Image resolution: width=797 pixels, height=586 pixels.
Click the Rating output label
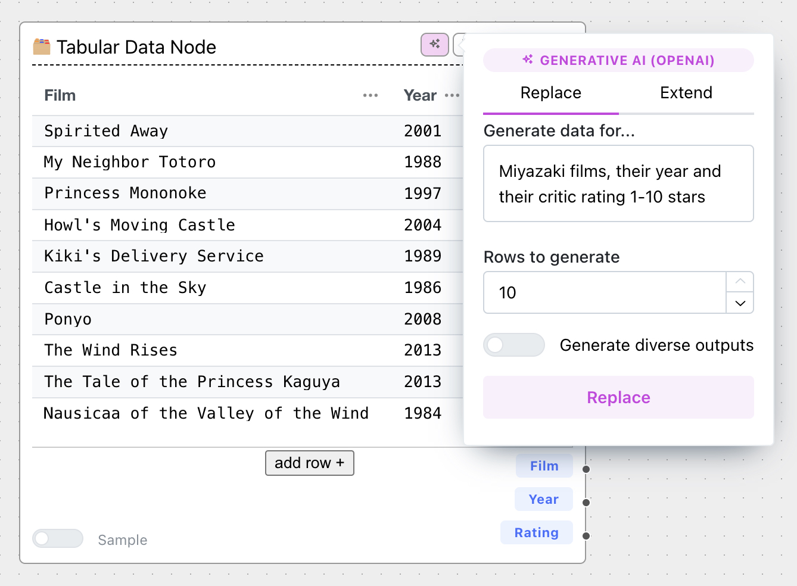coord(536,532)
